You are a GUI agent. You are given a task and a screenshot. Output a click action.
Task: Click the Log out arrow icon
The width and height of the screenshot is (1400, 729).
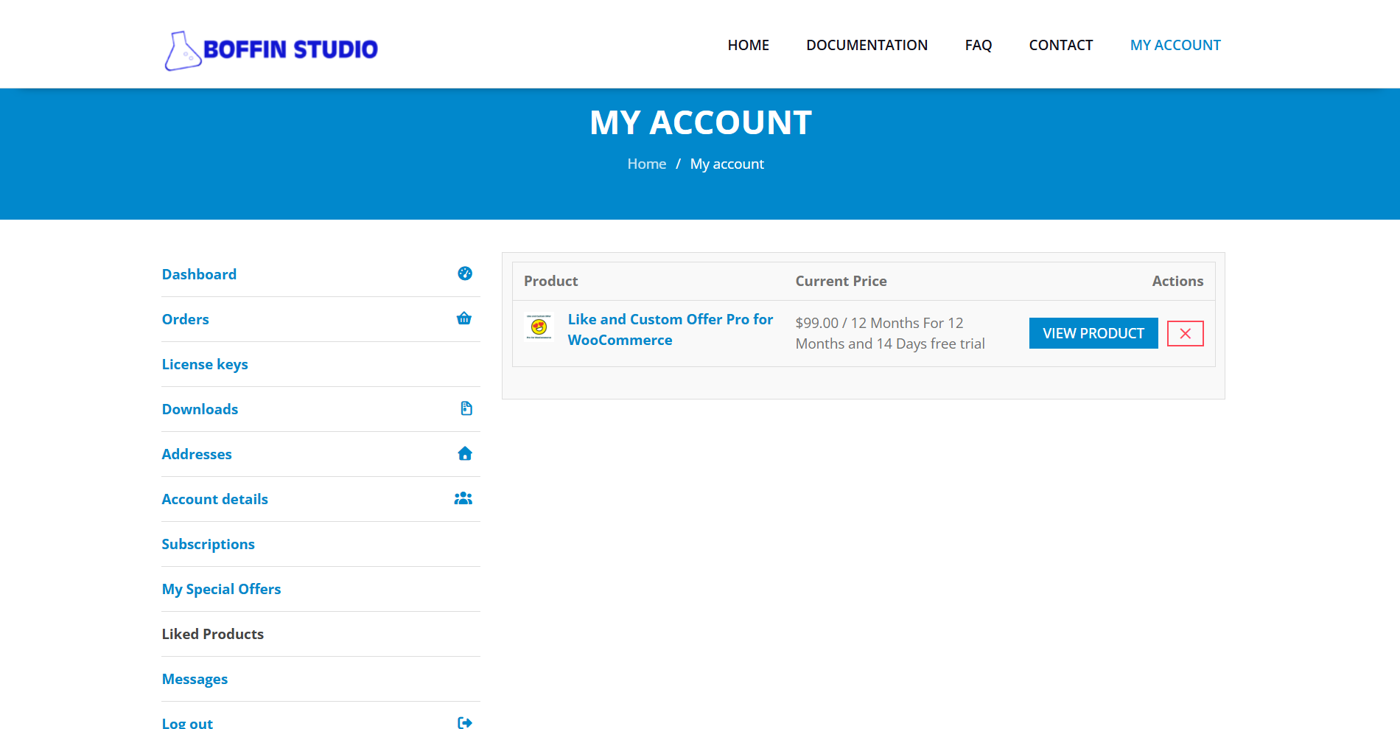[x=465, y=722]
